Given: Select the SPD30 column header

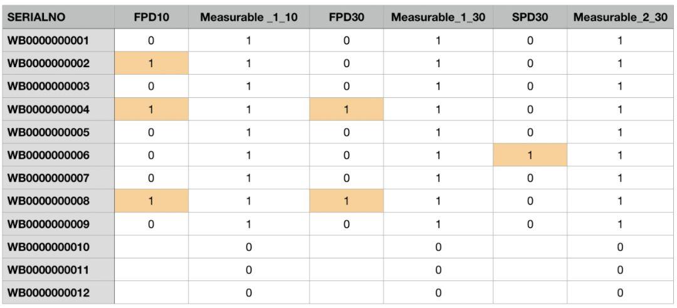Looking at the screenshot, I should click(x=530, y=18).
